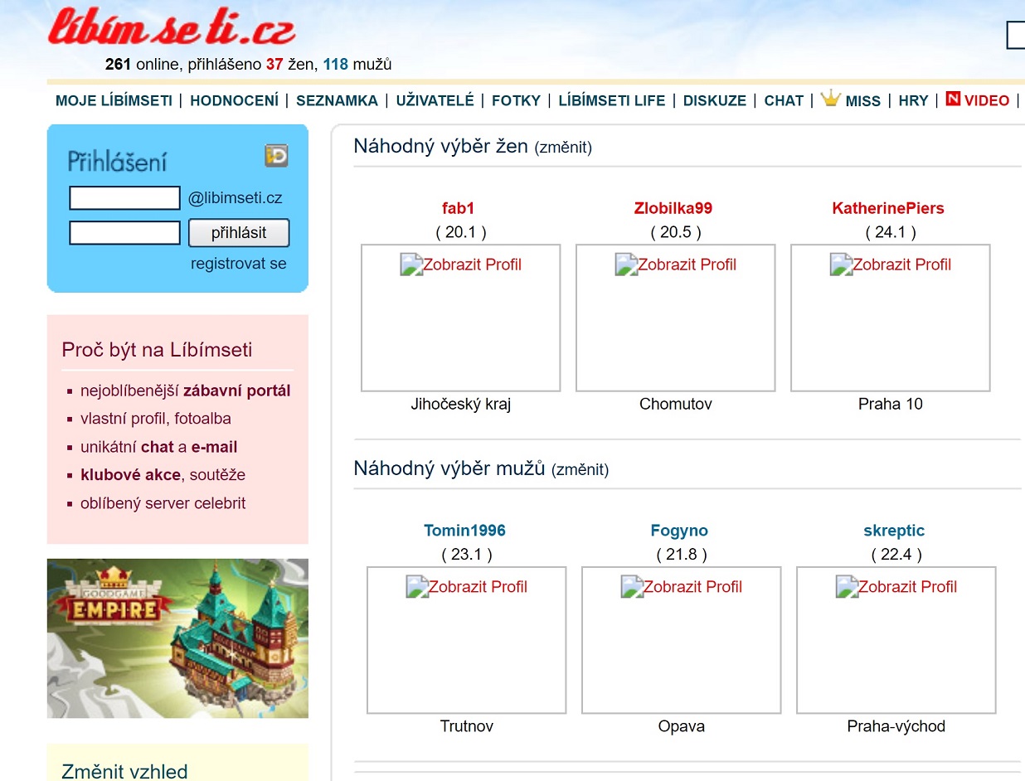Click Zobrazit Profil for fab1

[473, 264]
